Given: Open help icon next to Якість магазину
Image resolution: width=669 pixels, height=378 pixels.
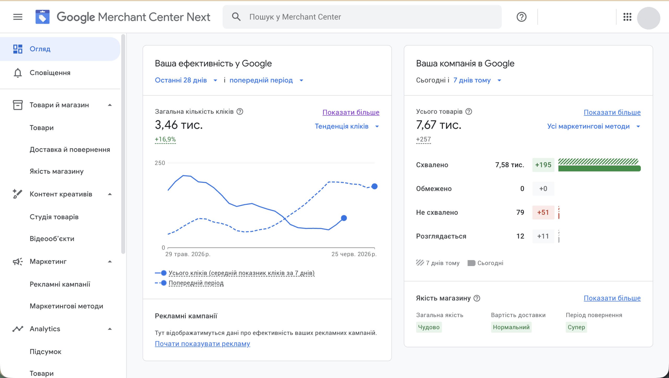Looking at the screenshot, I should pyautogui.click(x=477, y=298).
